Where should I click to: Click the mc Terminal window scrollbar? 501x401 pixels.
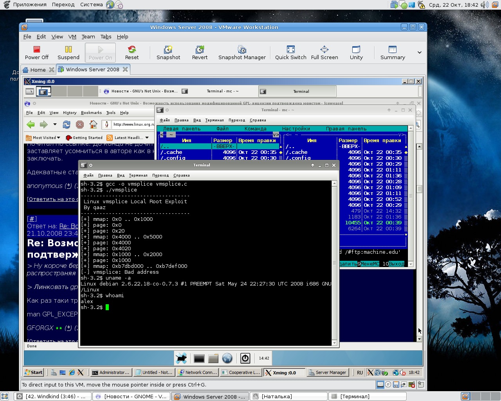(x=411, y=196)
